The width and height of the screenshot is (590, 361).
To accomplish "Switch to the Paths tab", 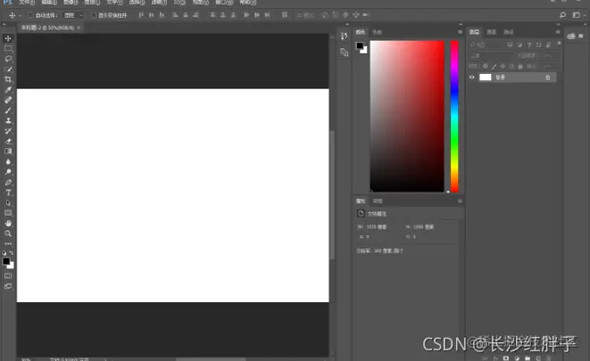I will click(x=509, y=32).
